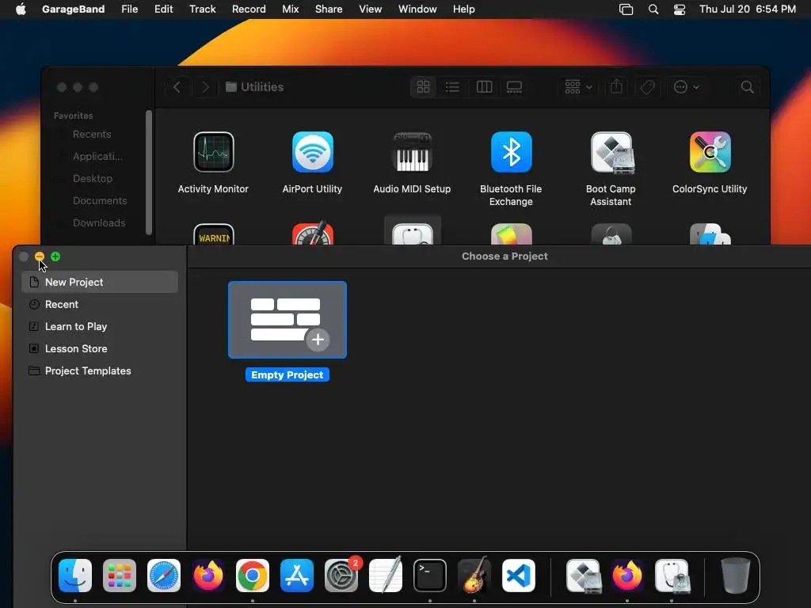Screen dimensions: 811x608
Task: Select Project Templates in sidebar
Action: pos(100,370)
